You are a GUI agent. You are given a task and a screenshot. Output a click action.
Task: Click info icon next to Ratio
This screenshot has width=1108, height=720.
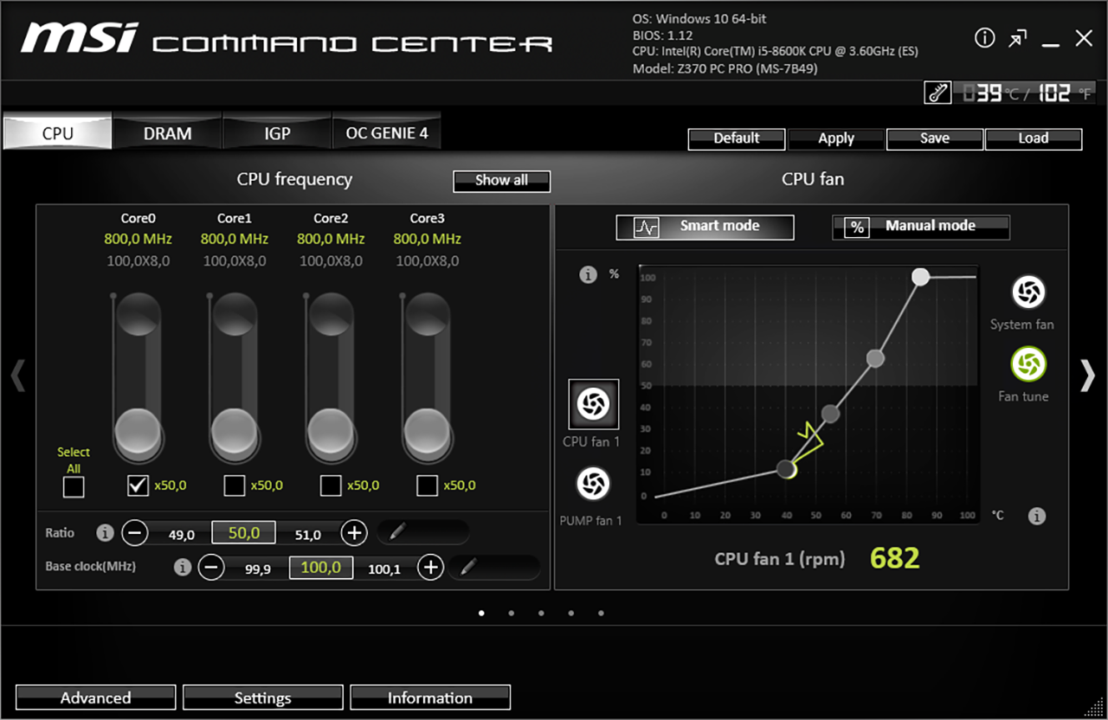[106, 532]
